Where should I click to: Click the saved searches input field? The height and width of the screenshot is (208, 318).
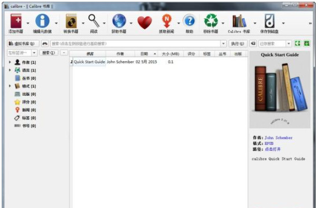(x=272, y=43)
